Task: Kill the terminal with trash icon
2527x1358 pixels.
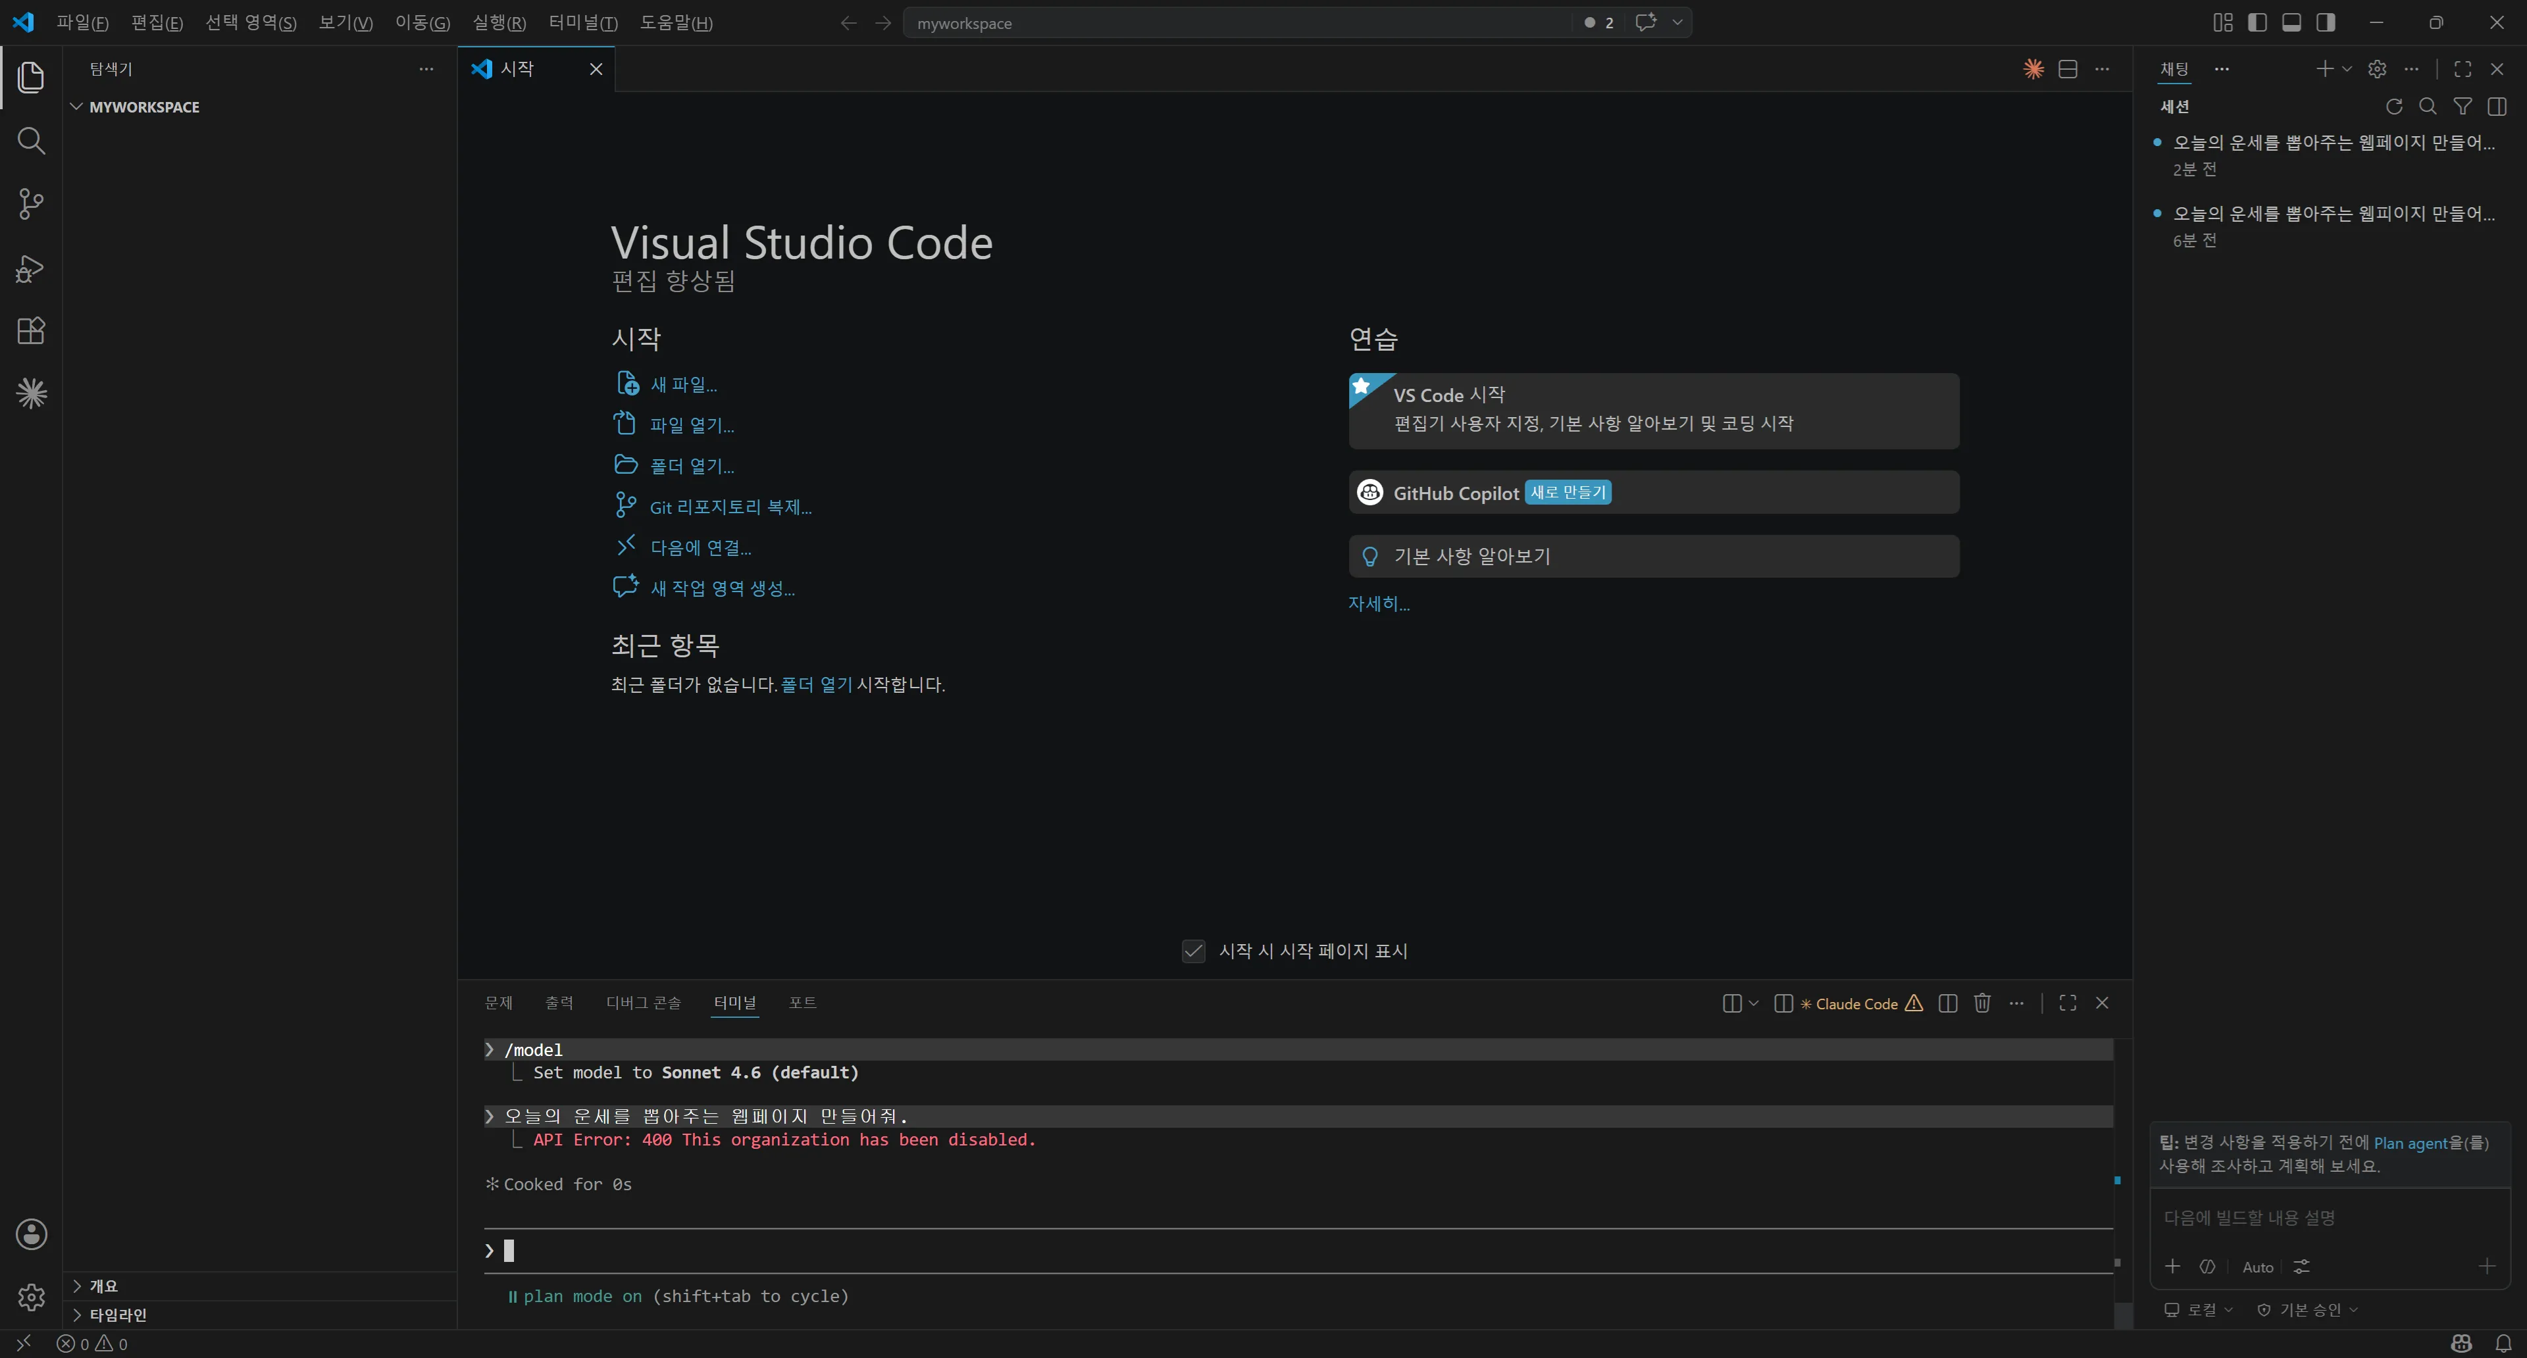Action: pos(1983,1002)
